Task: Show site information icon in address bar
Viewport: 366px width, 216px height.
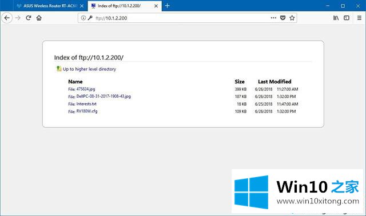Action: pos(83,18)
